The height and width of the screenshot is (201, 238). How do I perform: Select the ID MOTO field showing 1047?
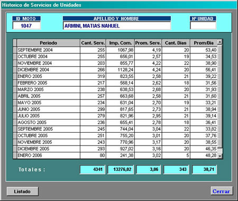click(x=26, y=26)
